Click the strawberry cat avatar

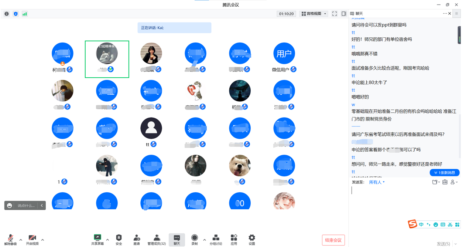(195, 91)
